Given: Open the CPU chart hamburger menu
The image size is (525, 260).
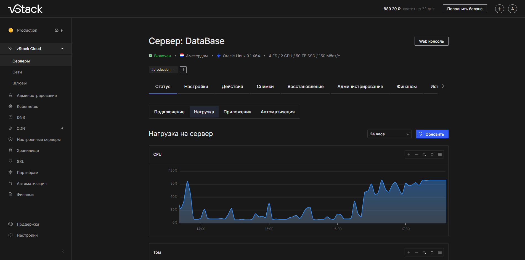Looking at the screenshot, I should (x=440, y=154).
